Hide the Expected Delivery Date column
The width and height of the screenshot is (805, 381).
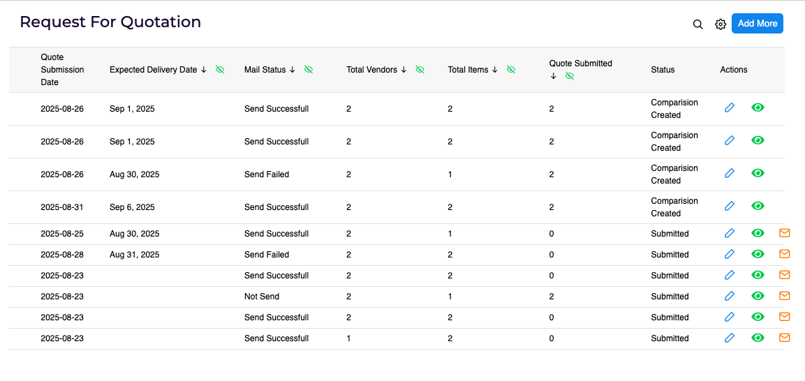(220, 70)
